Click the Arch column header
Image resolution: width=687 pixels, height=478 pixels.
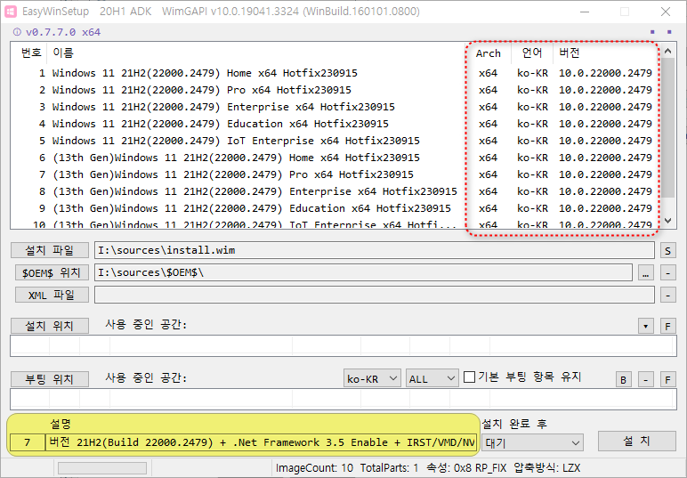point(488,53)
